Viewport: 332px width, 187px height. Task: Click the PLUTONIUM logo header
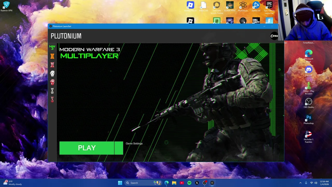pyautogui.click(x=66, y=36)
